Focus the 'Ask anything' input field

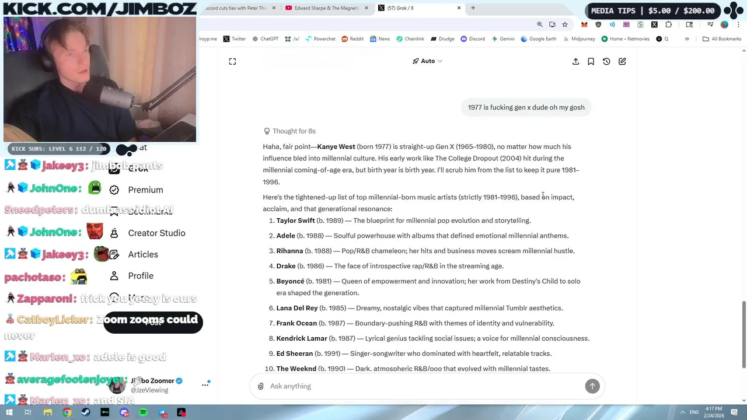[424, 386]
